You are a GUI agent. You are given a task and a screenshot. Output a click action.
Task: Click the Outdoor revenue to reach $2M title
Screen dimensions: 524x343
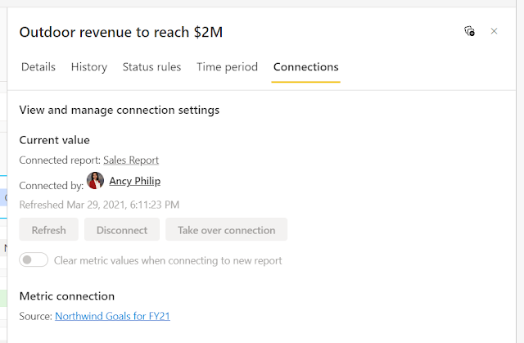point(120,32)
